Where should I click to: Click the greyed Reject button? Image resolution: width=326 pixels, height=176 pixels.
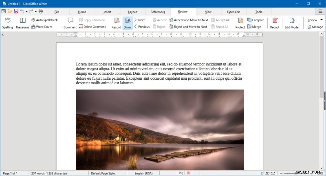(x=159, y=26)
